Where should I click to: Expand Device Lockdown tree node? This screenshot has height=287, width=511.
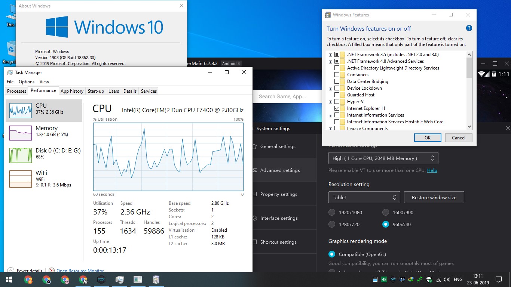(x=330, y=89)
